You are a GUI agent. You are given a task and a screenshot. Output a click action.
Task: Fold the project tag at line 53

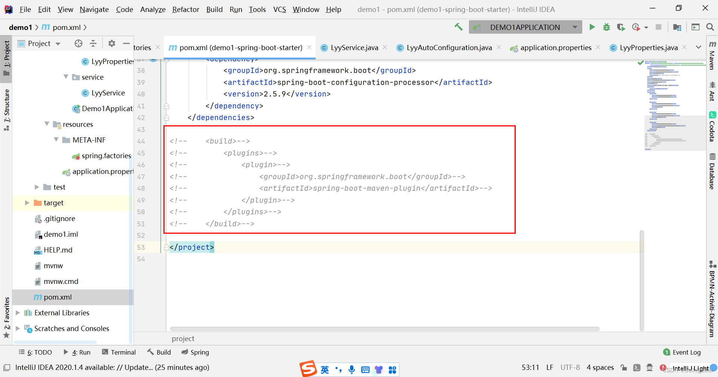(x=166, y=247)
